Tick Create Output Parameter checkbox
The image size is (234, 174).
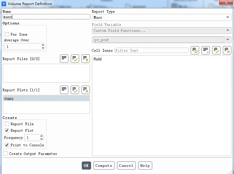(5, 153)
